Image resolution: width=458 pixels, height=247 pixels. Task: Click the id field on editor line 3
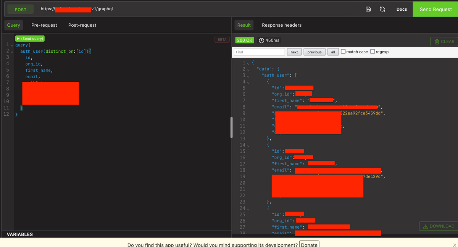pos(29,58)
